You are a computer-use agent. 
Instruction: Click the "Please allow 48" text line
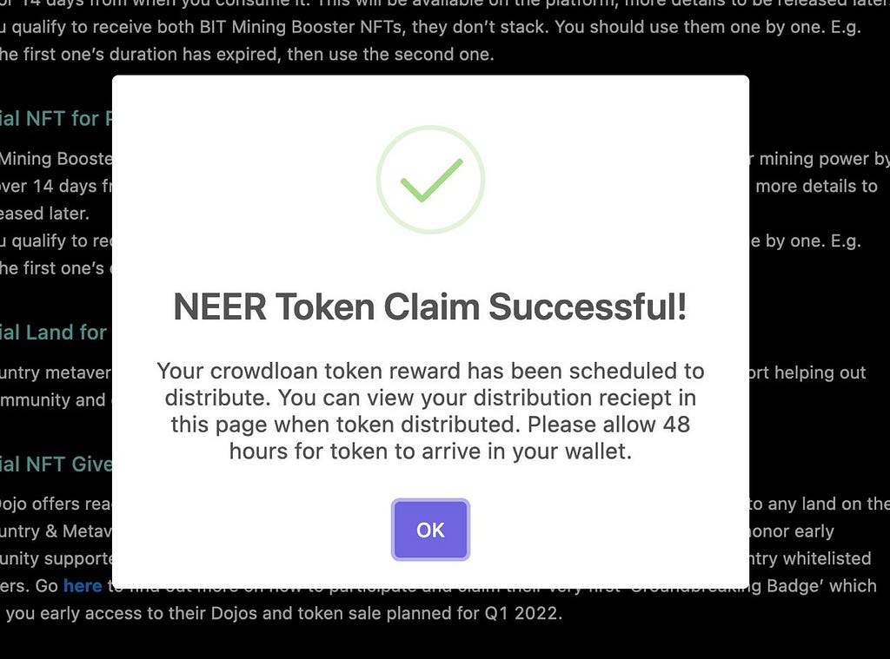tap(608, 425)
